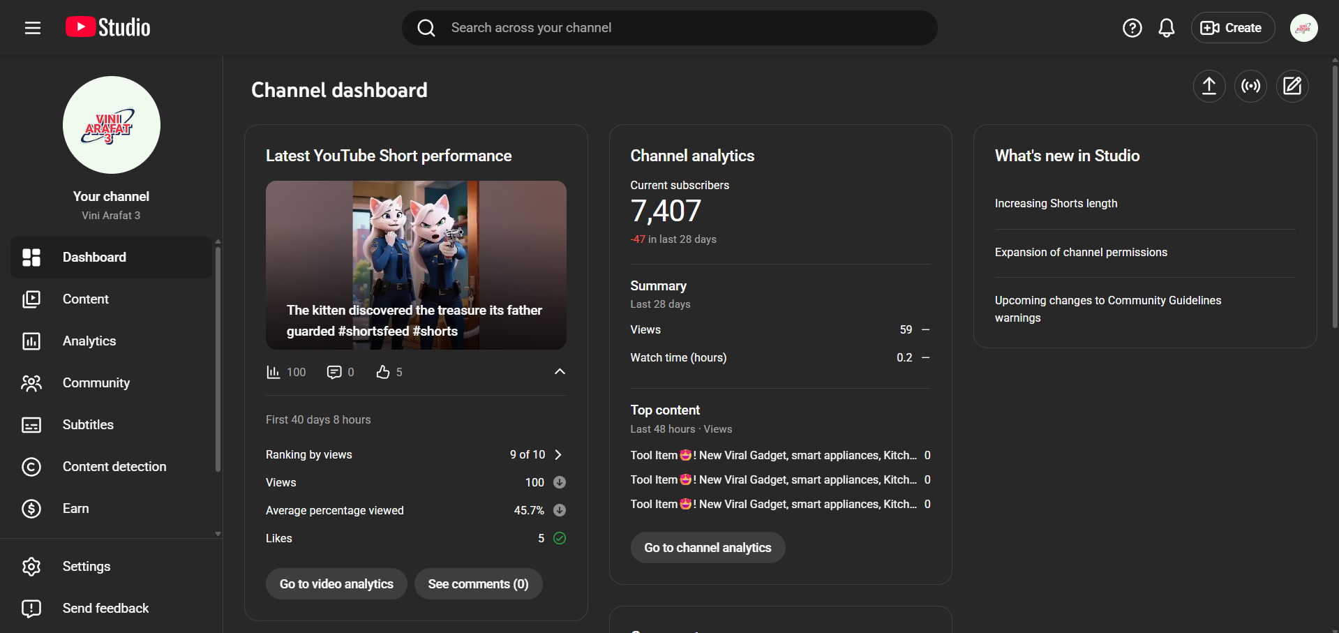
Task: Click the create post pencil icon
Action: (x=1292, y=86)
